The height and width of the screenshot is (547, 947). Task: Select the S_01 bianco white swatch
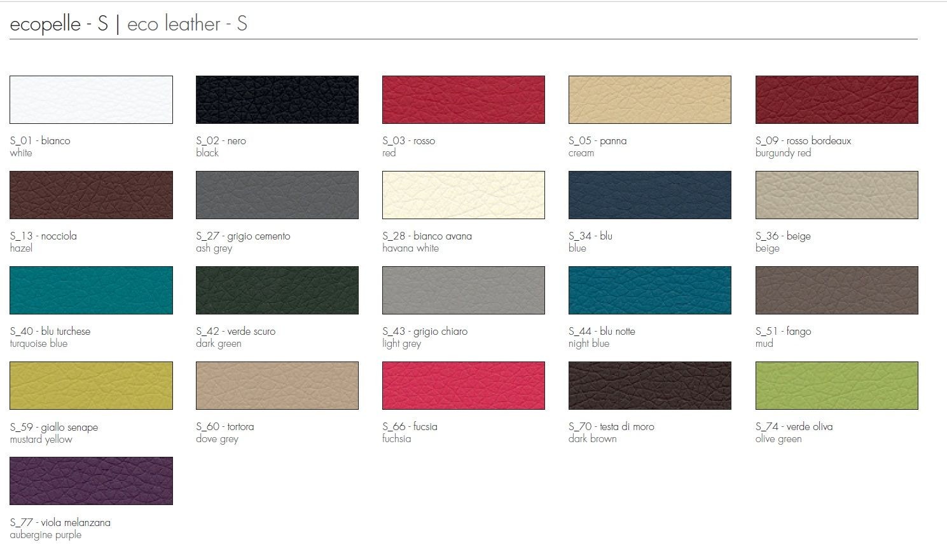[x=91, y=100]
